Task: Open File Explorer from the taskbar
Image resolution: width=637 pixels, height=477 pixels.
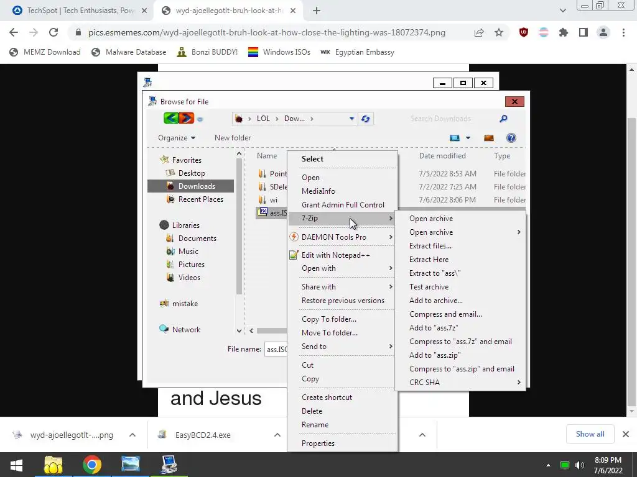Action: [53, 465]
